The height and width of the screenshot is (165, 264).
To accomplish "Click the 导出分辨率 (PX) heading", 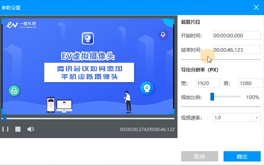I will [x=200, y=70].
